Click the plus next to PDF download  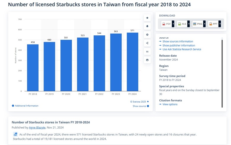pos(173,24)
